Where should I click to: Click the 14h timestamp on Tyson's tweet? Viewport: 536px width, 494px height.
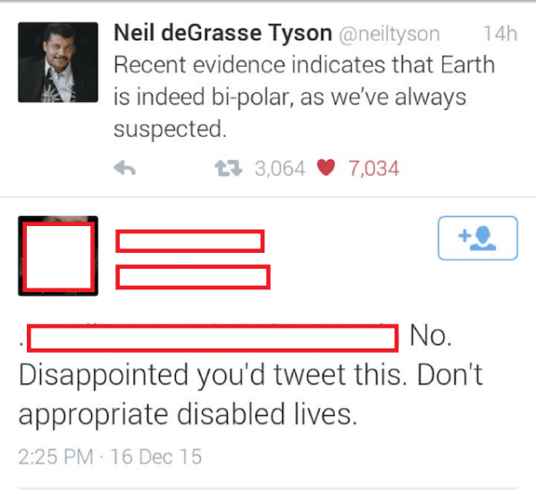pyautogui.click(x=499, y=34)
